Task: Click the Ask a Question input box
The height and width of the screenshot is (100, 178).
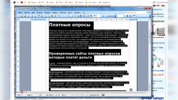Action: pos(135,12)
